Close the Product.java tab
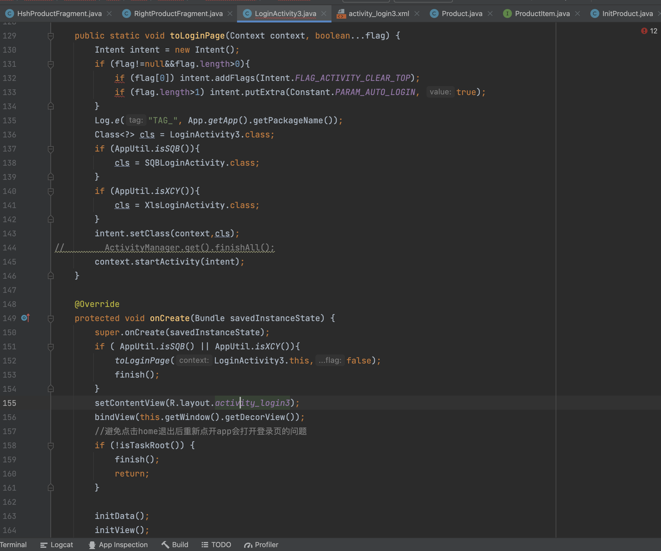 (490, 13)
